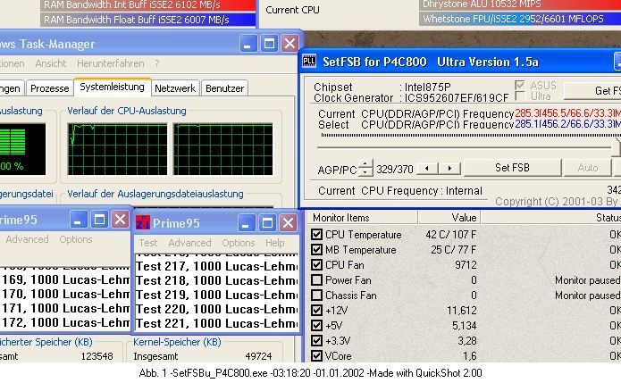This screenshot has width=621, height=383.
Task: Click the line 172 in background Prime95
Action: tap(65, 323)
